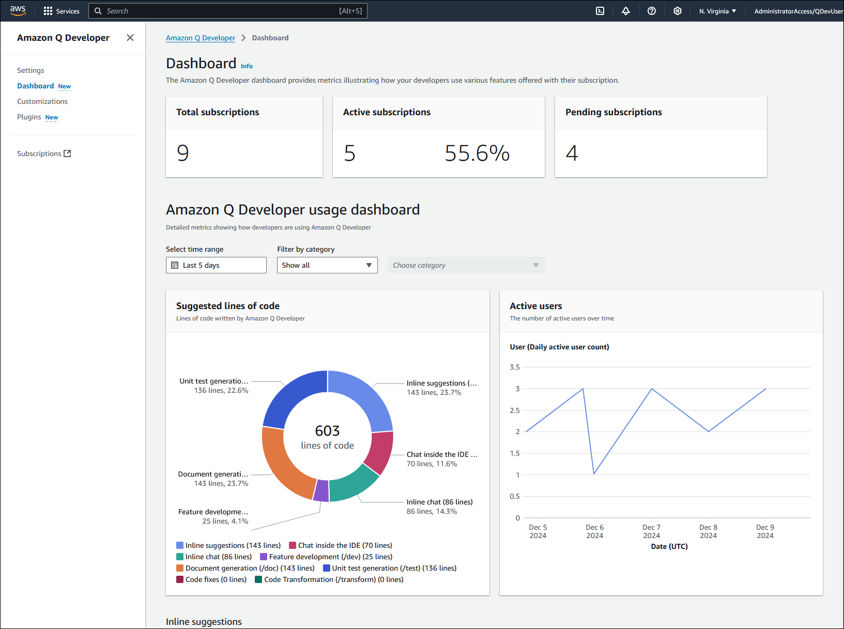
Task: Open the N. Virginia region selector
Action: click(717, 10)
